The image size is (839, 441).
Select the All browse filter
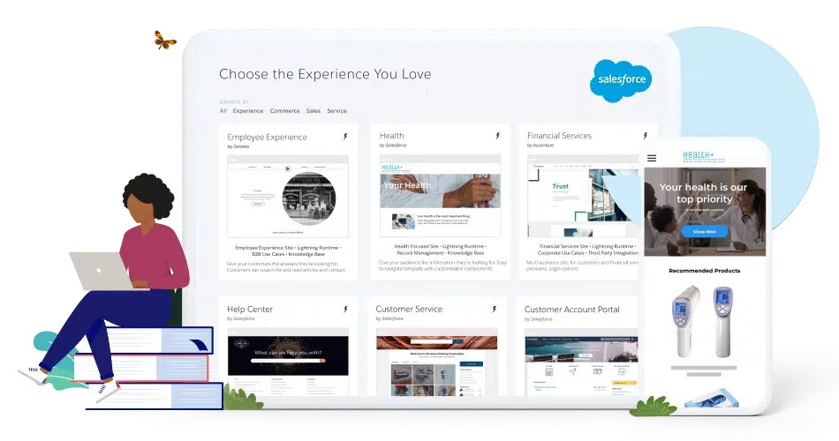223,110
